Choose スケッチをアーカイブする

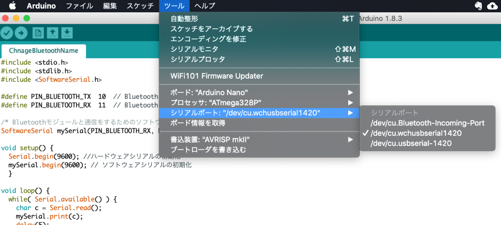[259, 29]
